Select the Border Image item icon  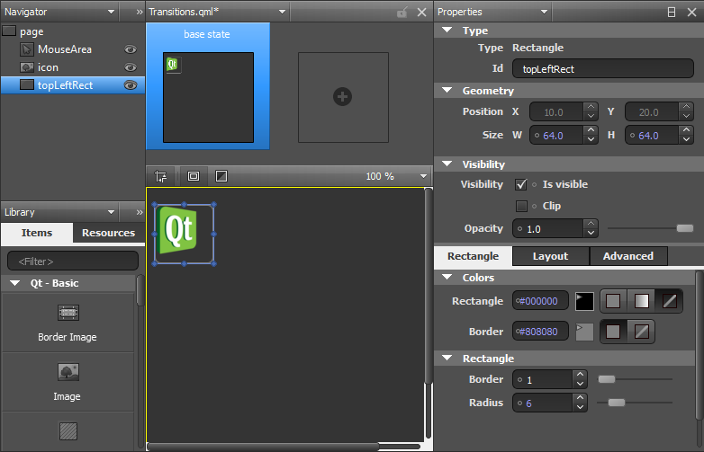click(68, 313)
